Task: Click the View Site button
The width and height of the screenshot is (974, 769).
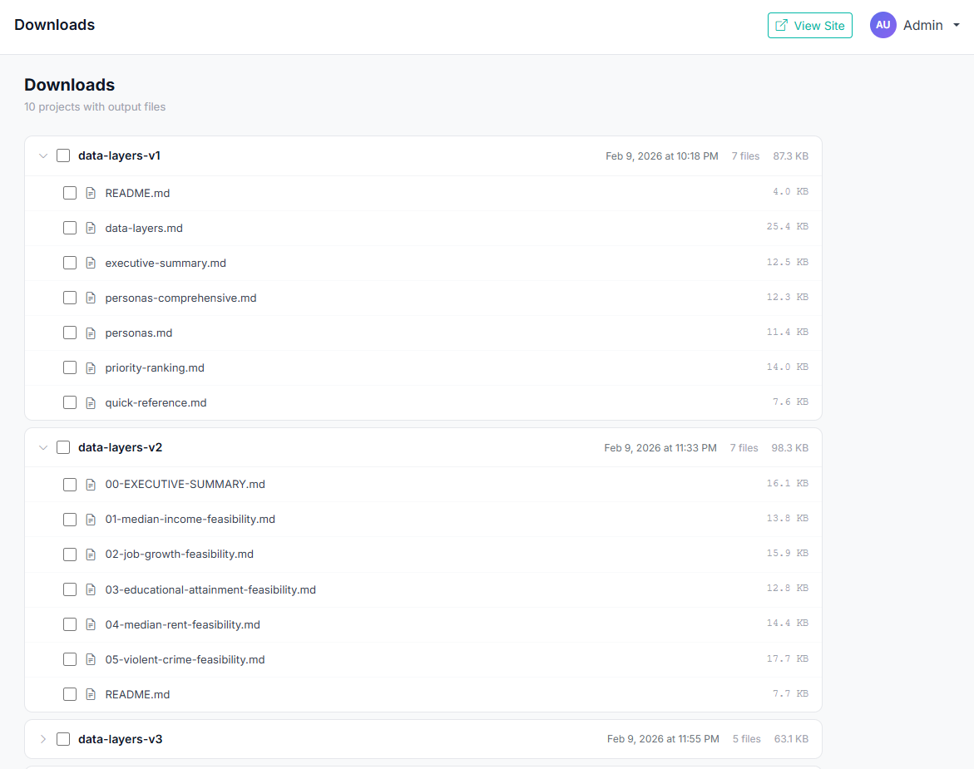Action: click(809, 25)
